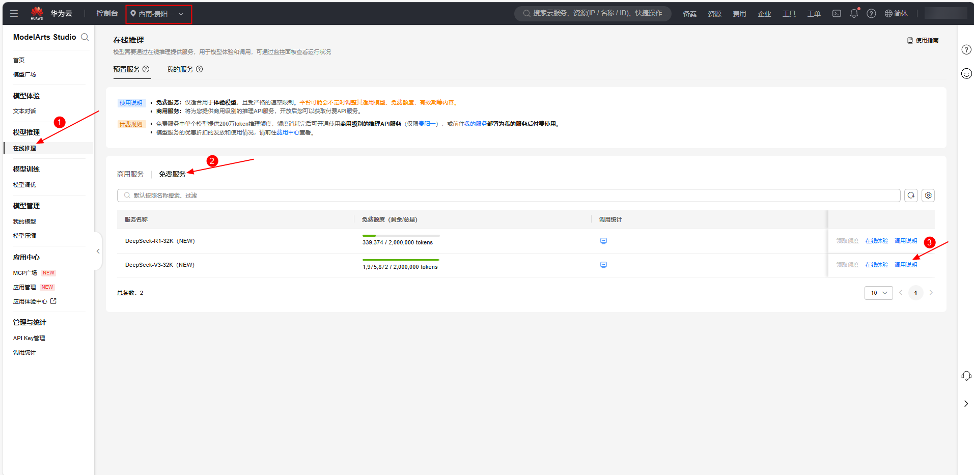Viewport: 974px width, 475px height.
Task: Open the notifications bell
Action: [x=854, y=14]
